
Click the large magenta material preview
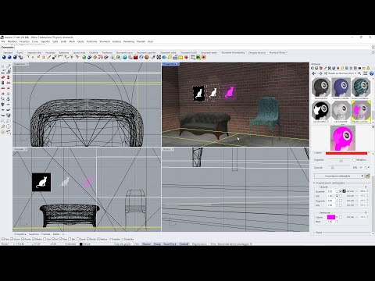(343, 138)
